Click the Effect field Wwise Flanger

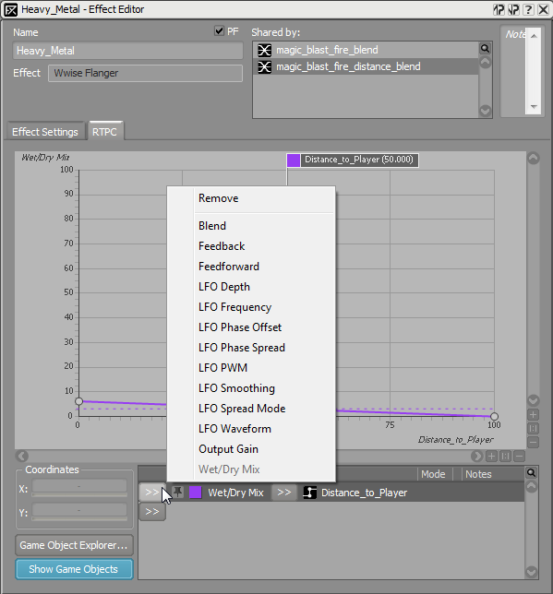point(145,73)
